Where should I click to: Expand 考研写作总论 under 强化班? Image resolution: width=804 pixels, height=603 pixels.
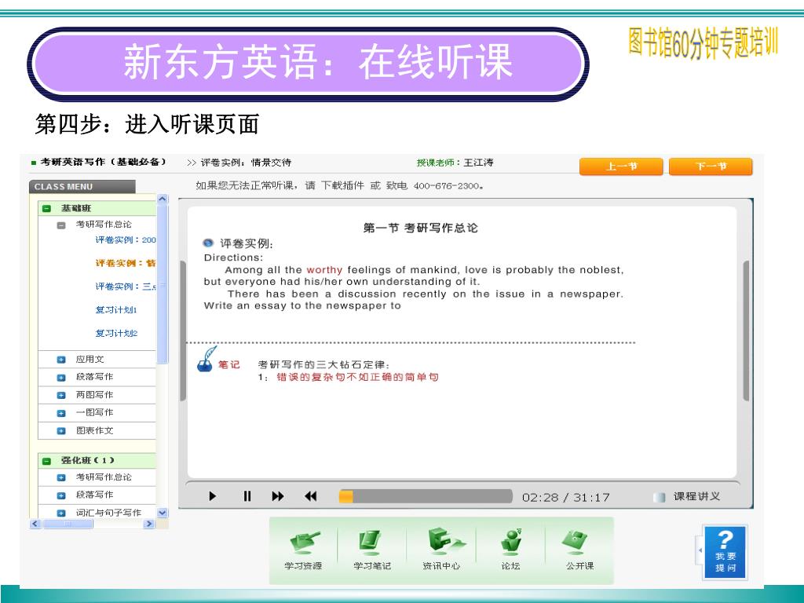(x=61, y=477)
